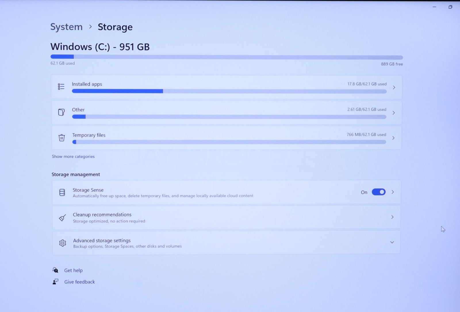The width and height of the screenshot is (460, 312).
Task: Open Installed apps details via chevron
Action: click(394, 87)
